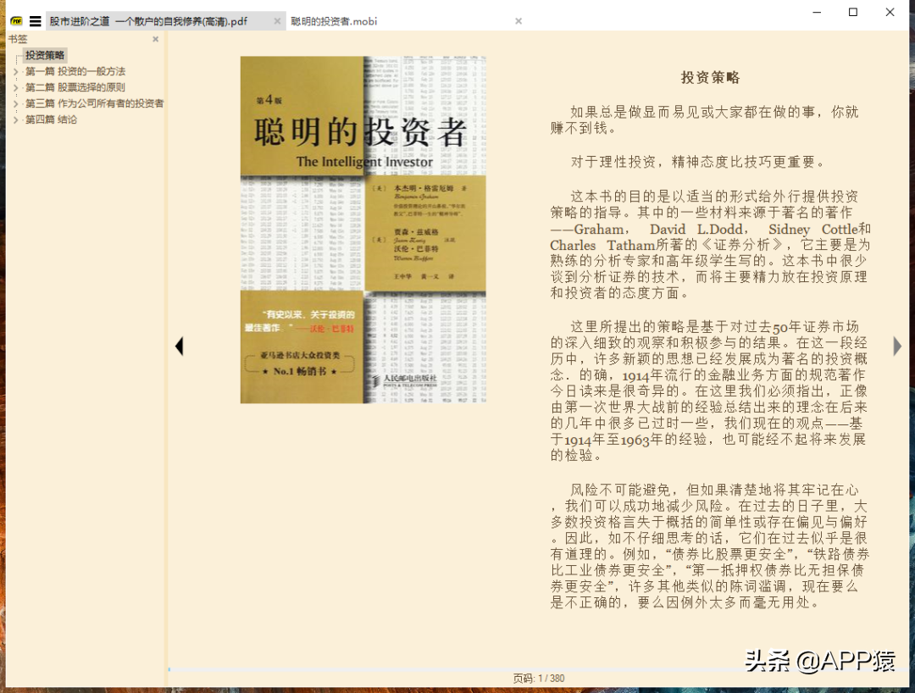Go to next page with right arrow icon

(897, 346)
